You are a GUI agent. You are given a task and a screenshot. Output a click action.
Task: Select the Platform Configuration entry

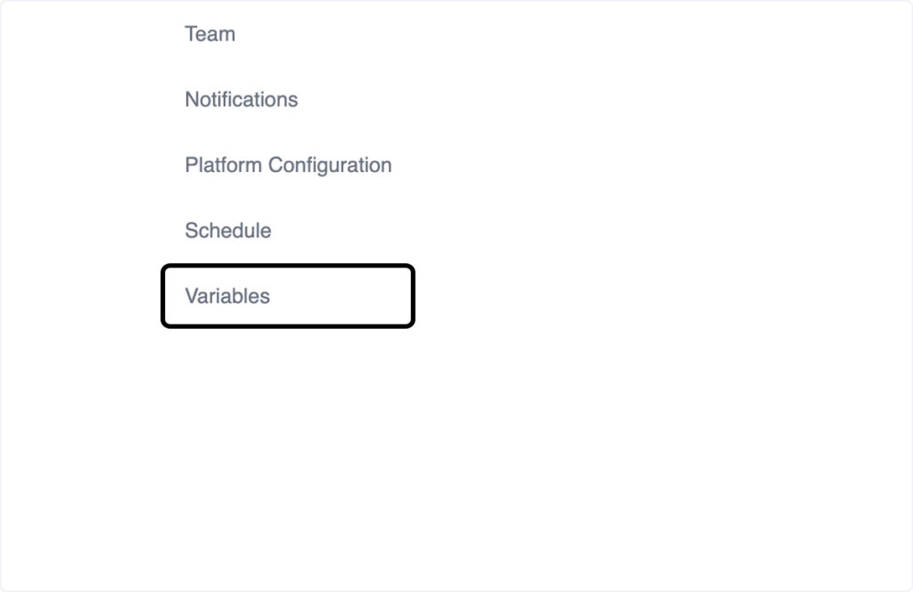[288, 166]
